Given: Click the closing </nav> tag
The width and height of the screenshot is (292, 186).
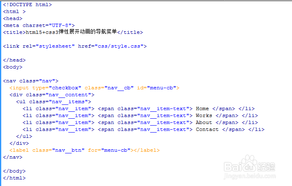Looking at the screenshot, I should 13,157.
